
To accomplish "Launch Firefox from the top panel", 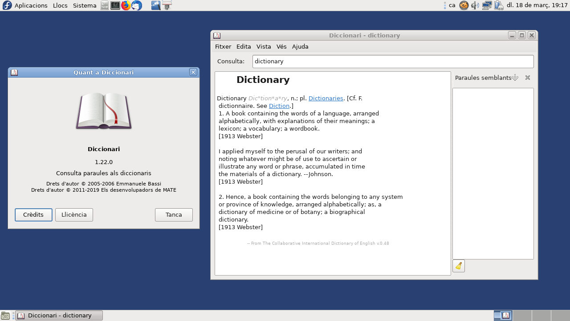I will tap(126, 5).
